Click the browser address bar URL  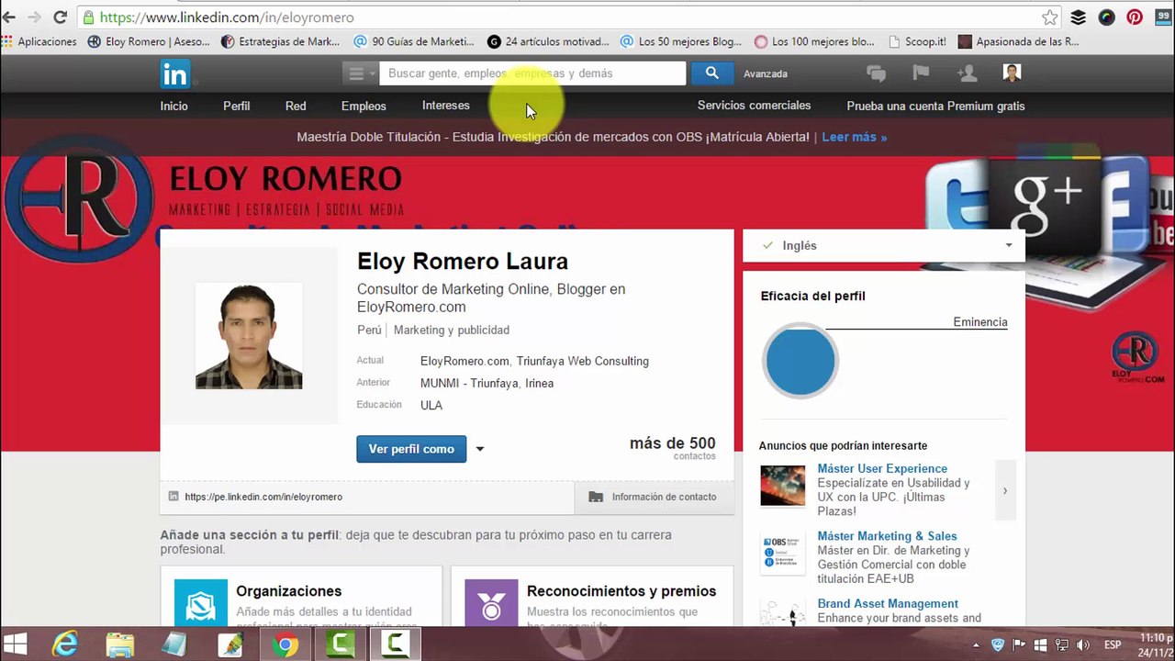pyautogui.click(x=227, y=17)
